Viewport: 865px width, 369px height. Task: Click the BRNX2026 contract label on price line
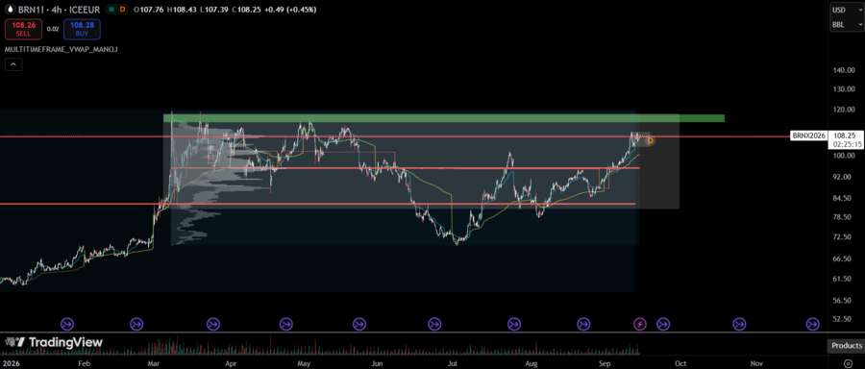pos(808,135)
